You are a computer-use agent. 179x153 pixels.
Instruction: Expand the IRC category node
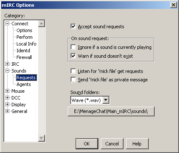[8, 64]
